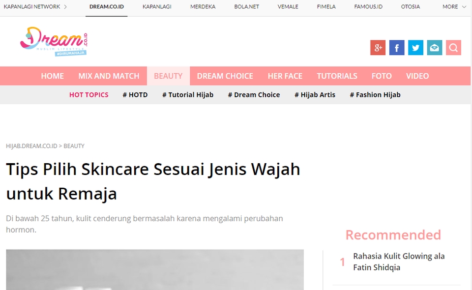Click the Recommended section heading

coord(393,235)
